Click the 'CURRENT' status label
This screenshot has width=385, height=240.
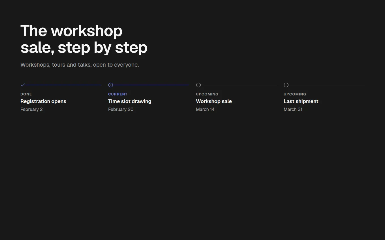click(x=118, y=94)
